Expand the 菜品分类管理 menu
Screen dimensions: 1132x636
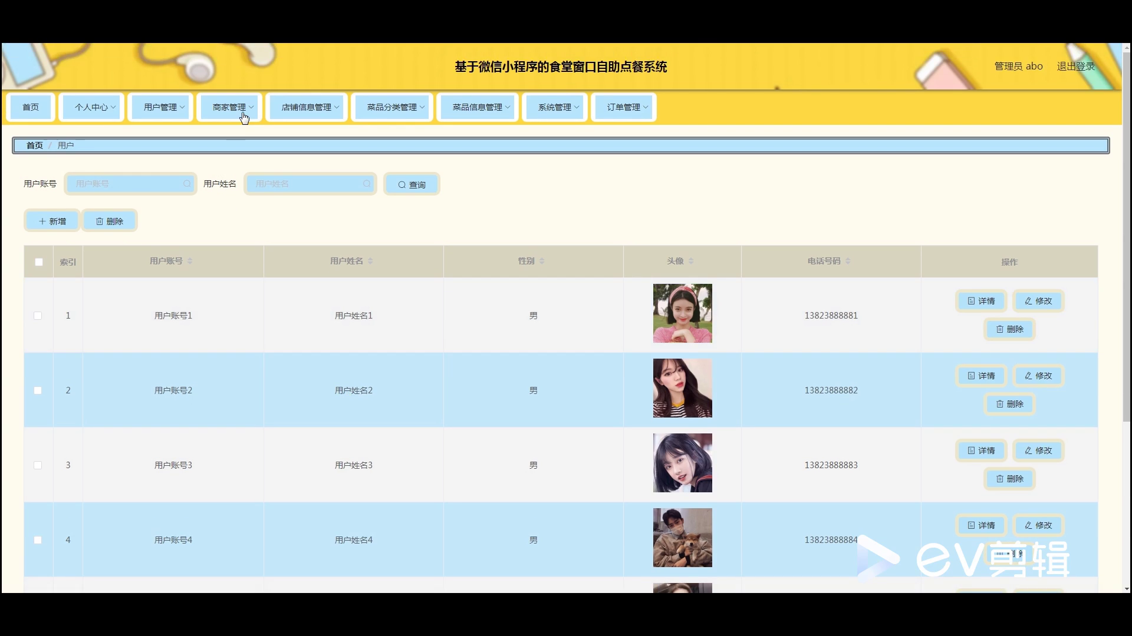click(x=392, y=107)
